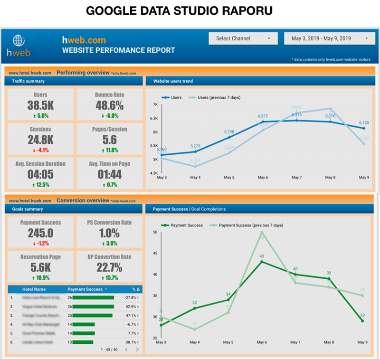The height and width of the screenshot is (359, 380).
Task: Click the Reservation Page 5.6K scorecard
Action: (x=40, y=266)
